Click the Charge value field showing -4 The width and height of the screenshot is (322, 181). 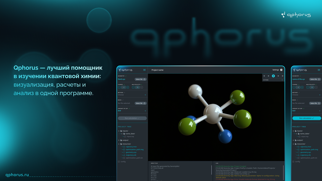[x=123, y=87]
